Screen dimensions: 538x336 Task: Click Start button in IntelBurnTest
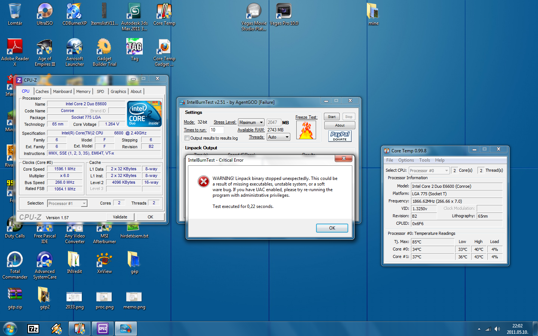332,117
